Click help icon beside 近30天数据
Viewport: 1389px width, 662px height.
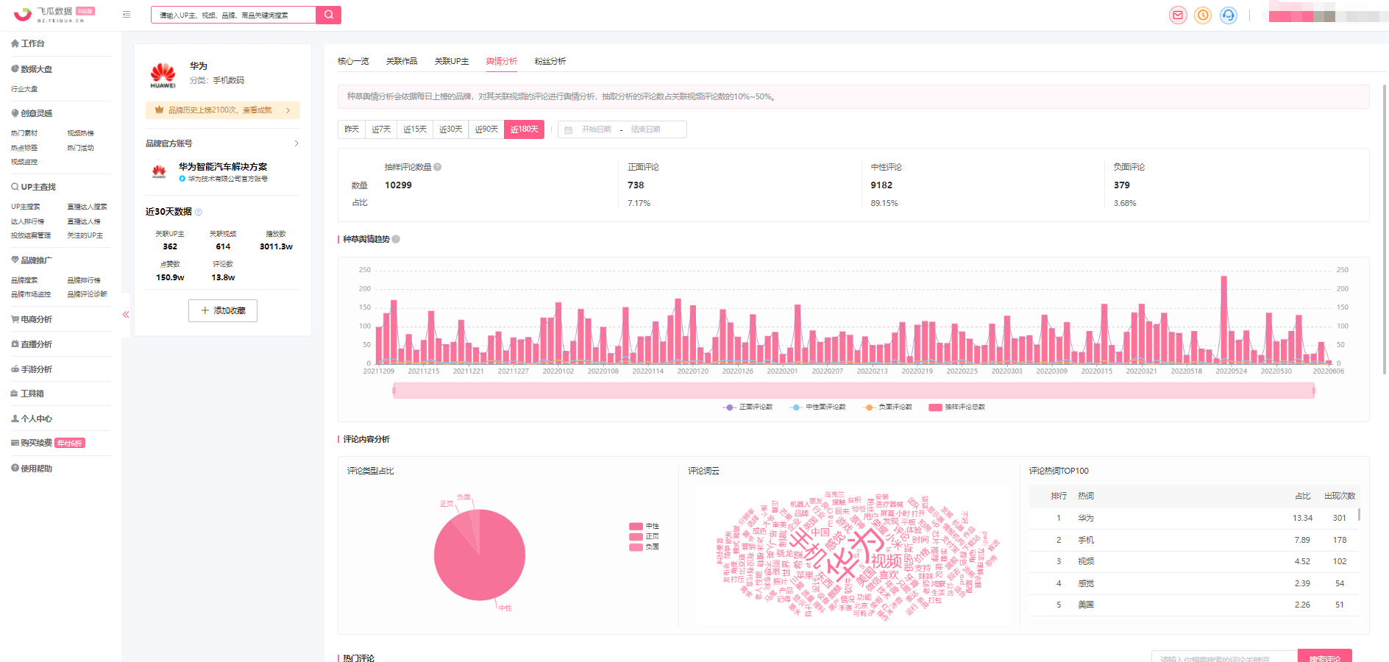click(198, 212)
